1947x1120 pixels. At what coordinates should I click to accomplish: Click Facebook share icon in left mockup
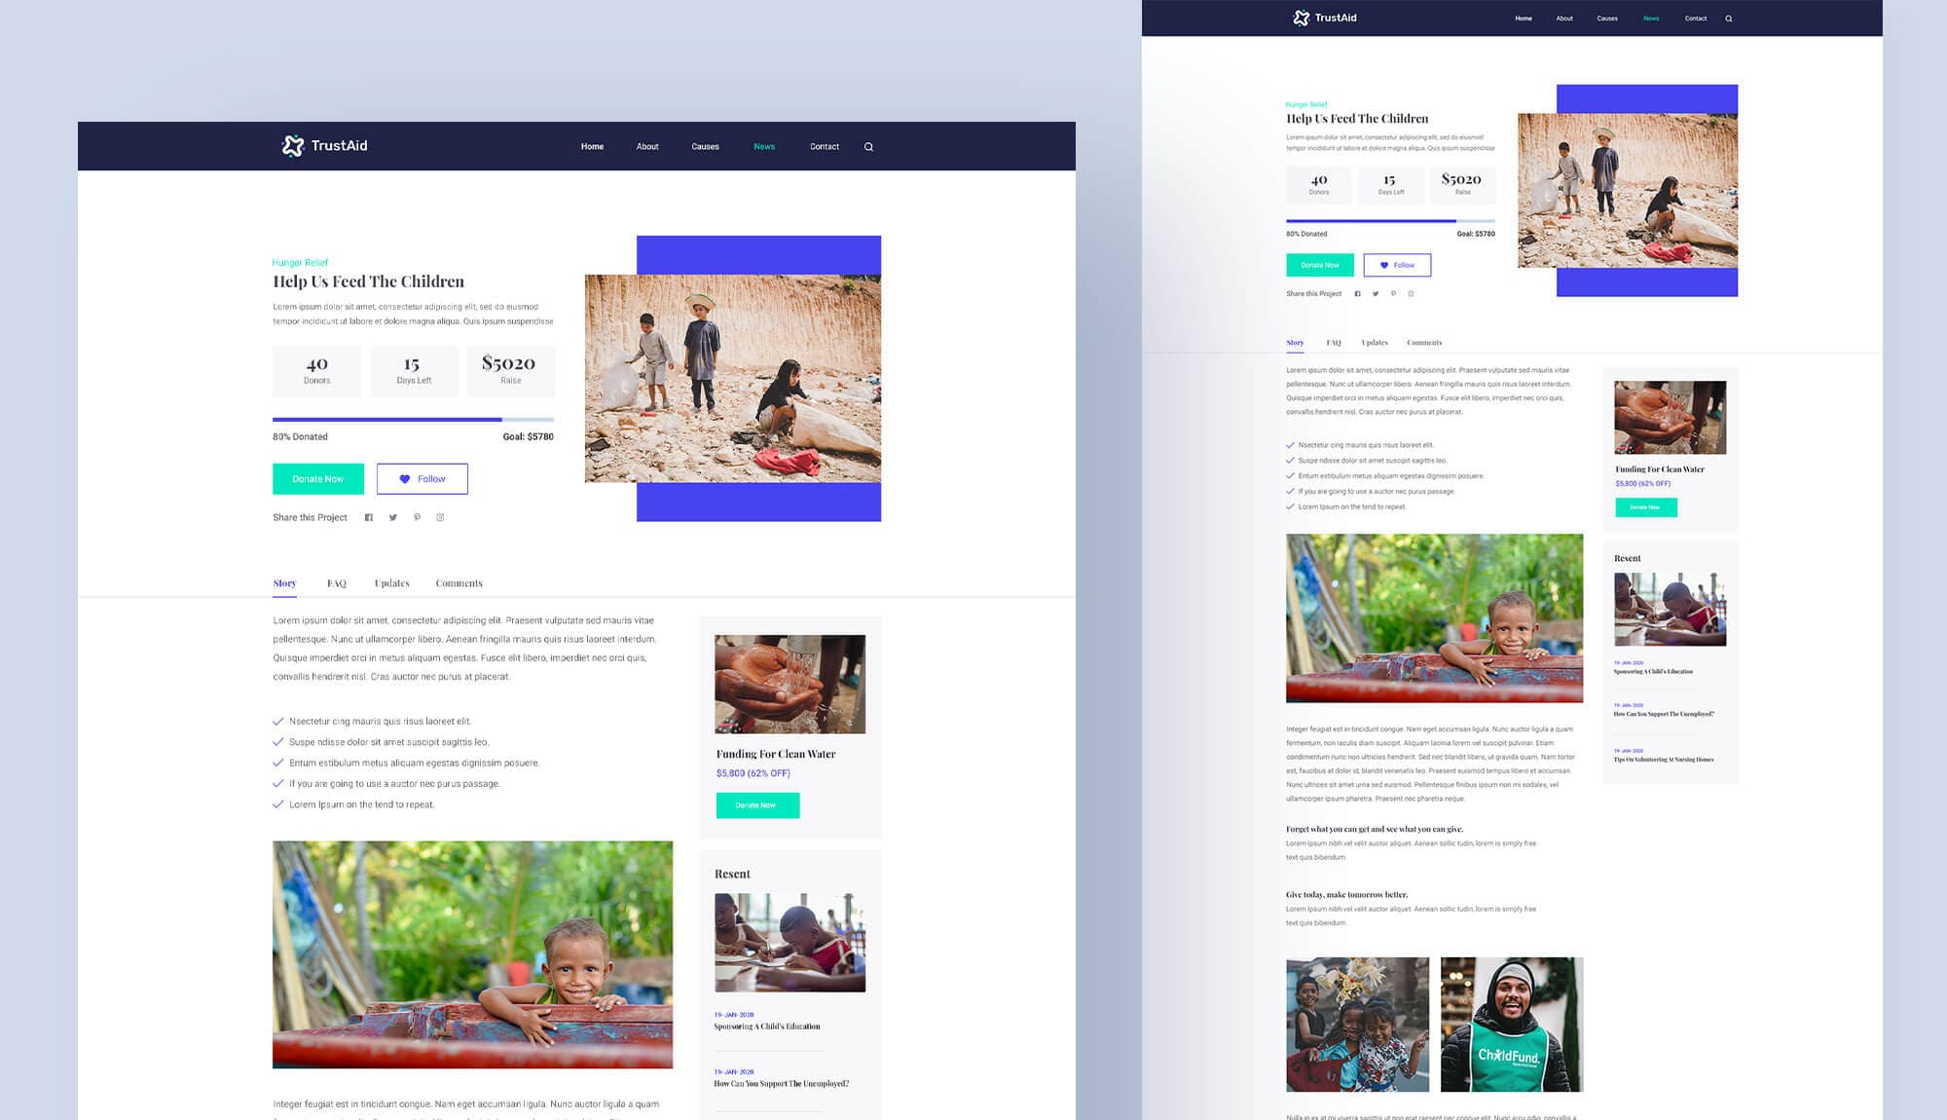[x=369, y=518]
